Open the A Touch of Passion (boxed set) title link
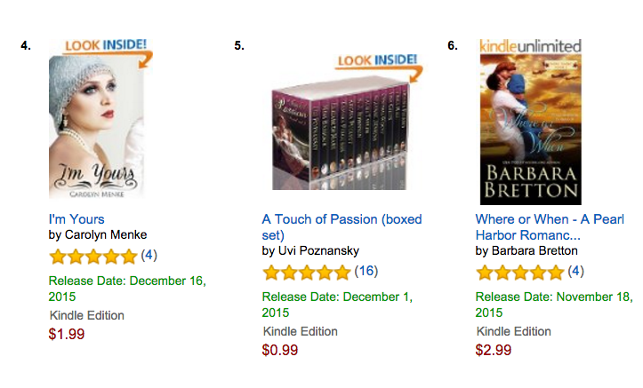Viewport: 643px width, 388px height. (342, 226)
